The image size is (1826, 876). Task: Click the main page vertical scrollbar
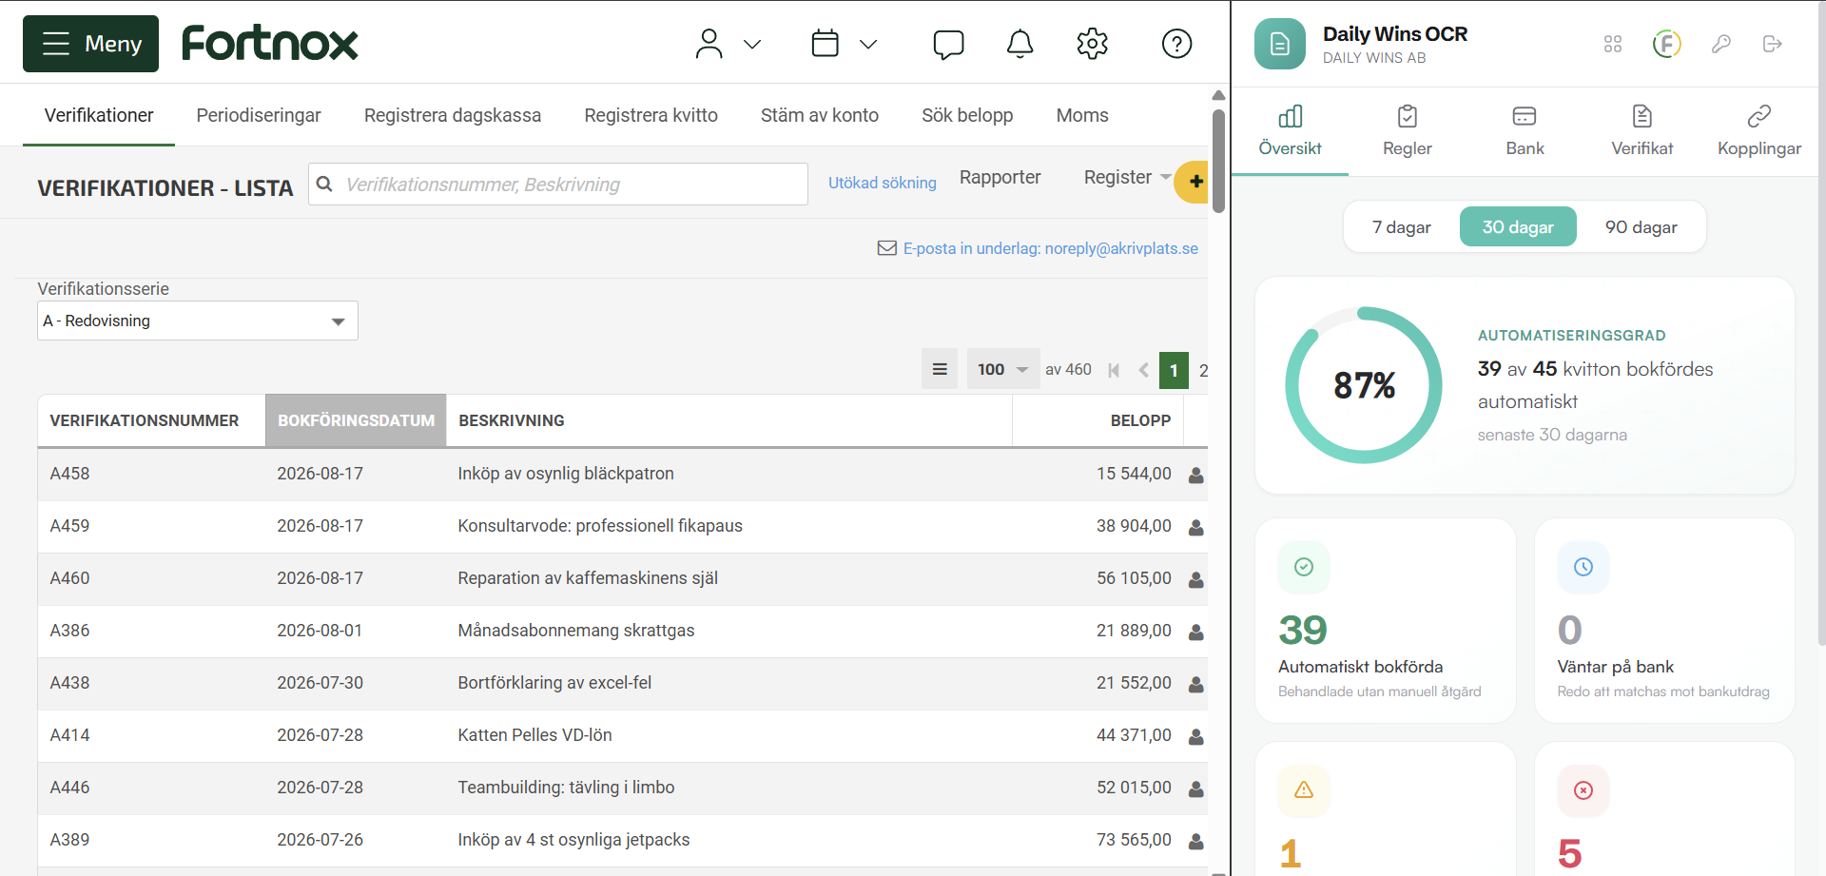pos(1218,162)
